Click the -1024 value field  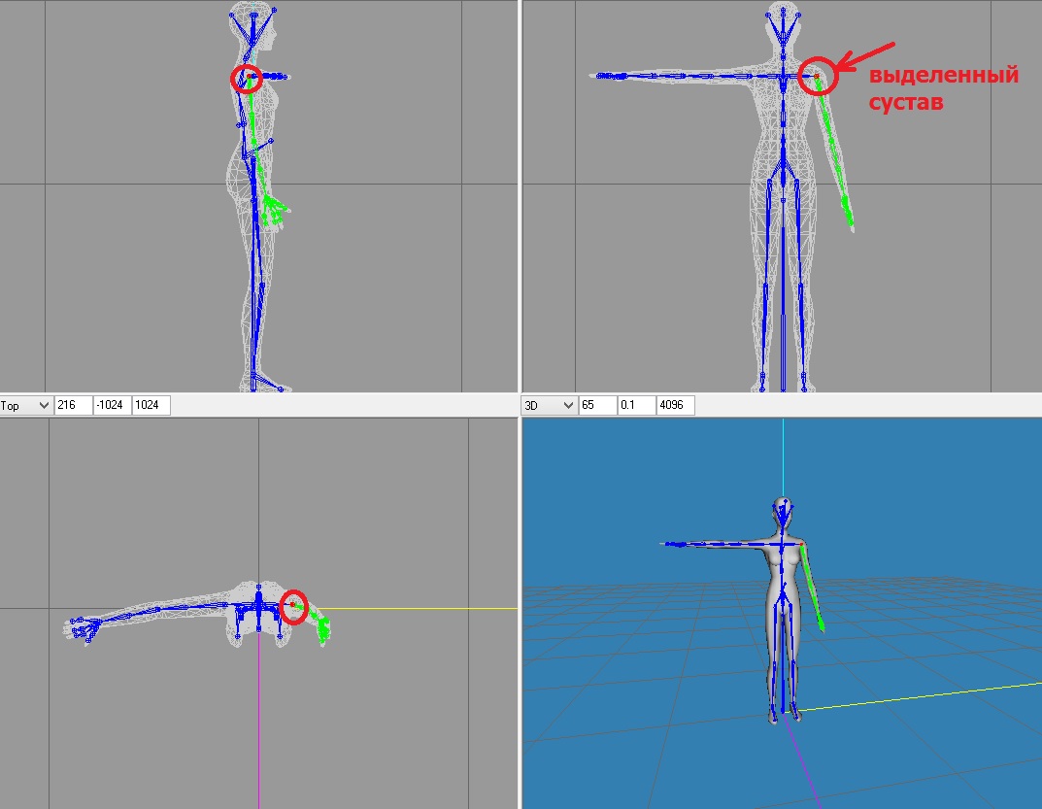click(111, 405)
